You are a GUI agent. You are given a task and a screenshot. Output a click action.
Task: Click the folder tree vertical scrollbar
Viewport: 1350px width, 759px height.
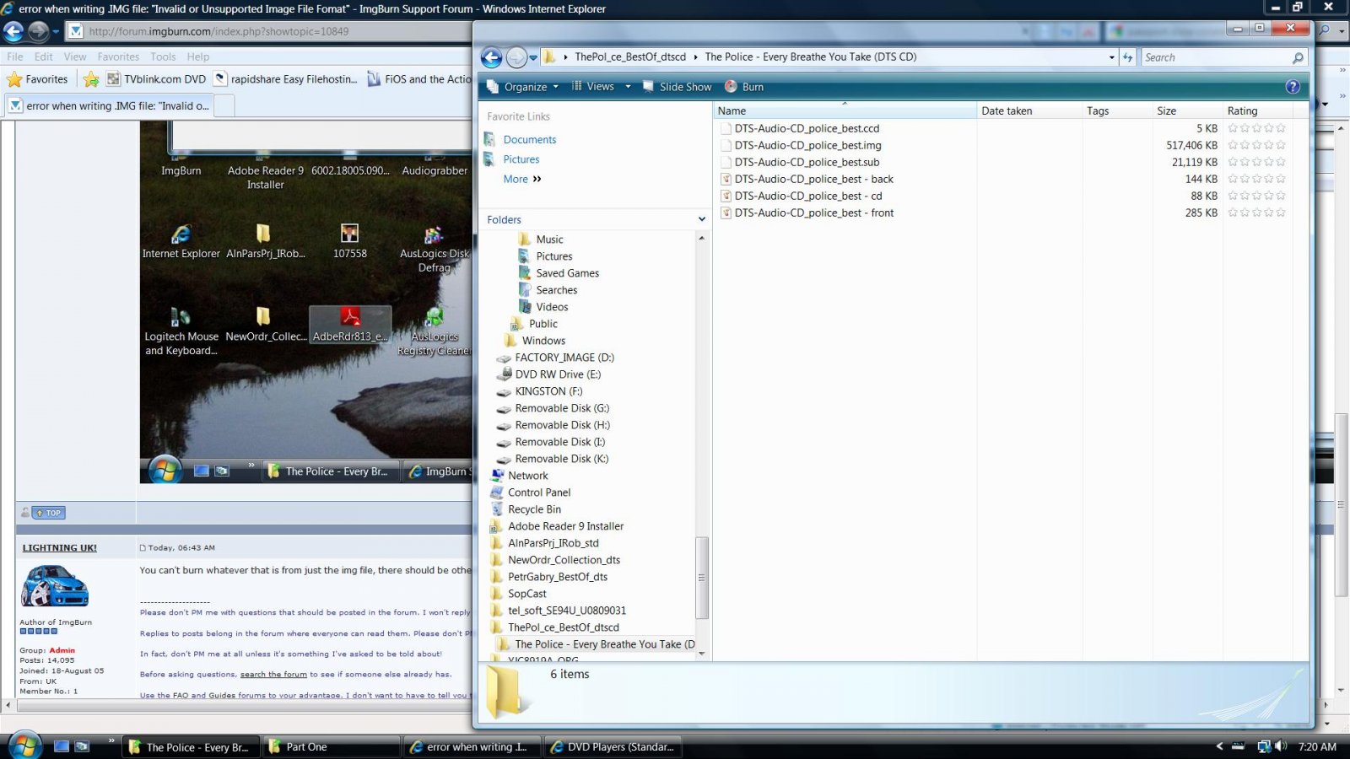701,579
